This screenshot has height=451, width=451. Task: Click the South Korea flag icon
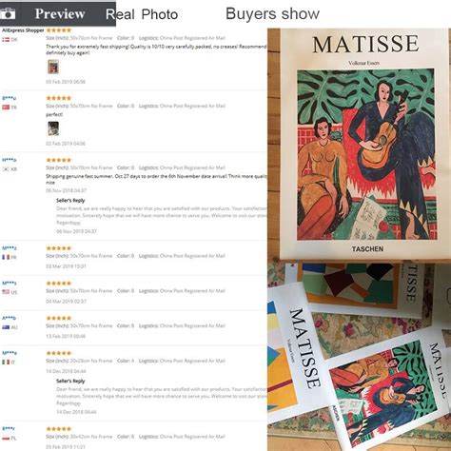coord(6,169)
